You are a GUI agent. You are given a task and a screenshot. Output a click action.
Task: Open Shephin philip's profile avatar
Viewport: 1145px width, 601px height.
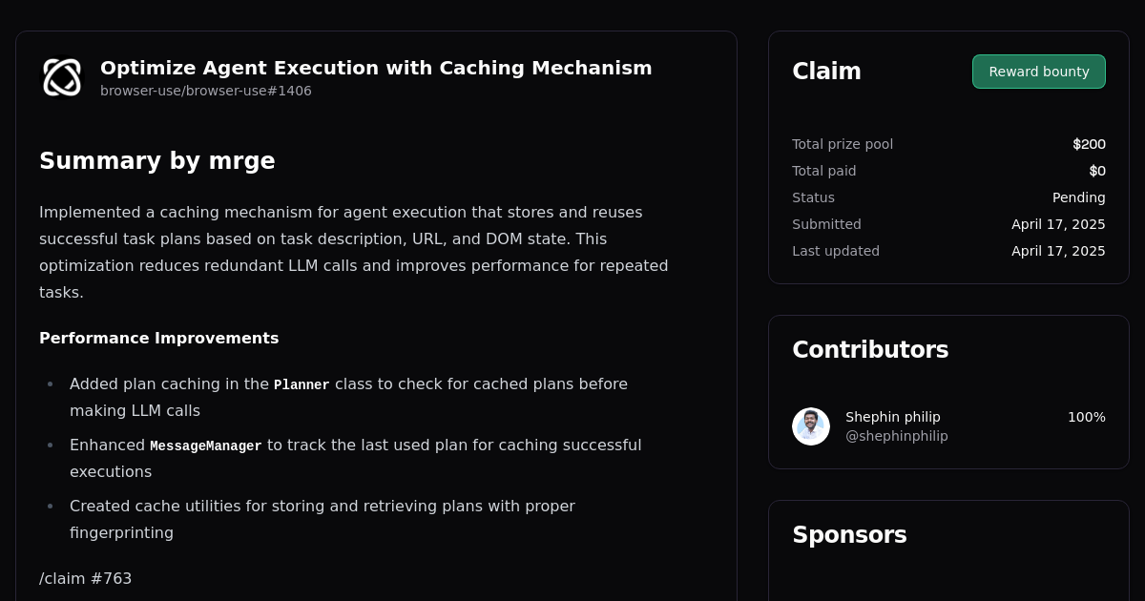pyautogui.click(x=810, y=426)
